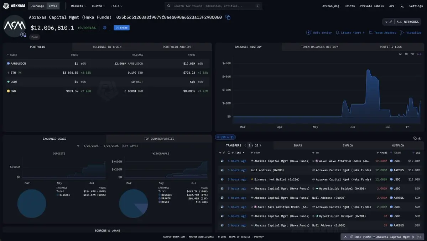427x241 pixels.
Task: Click the clock icon in the TIME column header
Action: pos(229,153)
